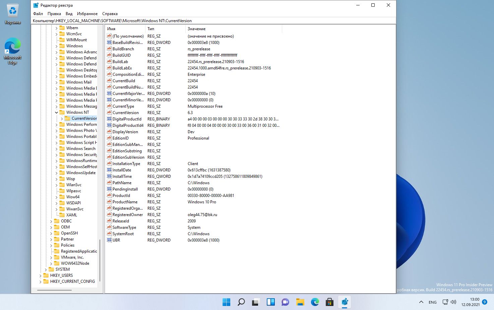Select the WindowsUpdate key in tree

tap(81, 173)
